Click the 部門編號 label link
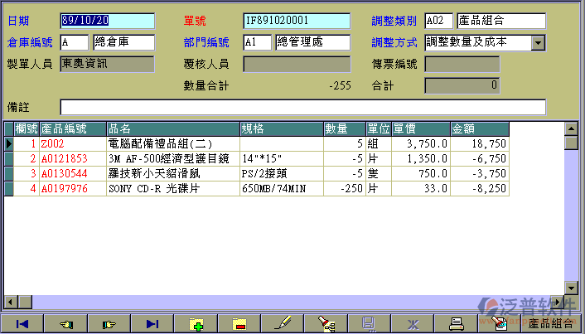585x334 pixels. pos(206,42)
